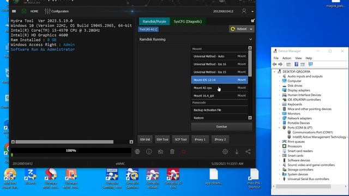Screen dimensions: 349x196
Task: Click the log panel horizontal scrollbar right arrow
Action: click(131, 142)
